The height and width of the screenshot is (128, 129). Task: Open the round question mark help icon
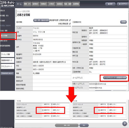[125, 124]
